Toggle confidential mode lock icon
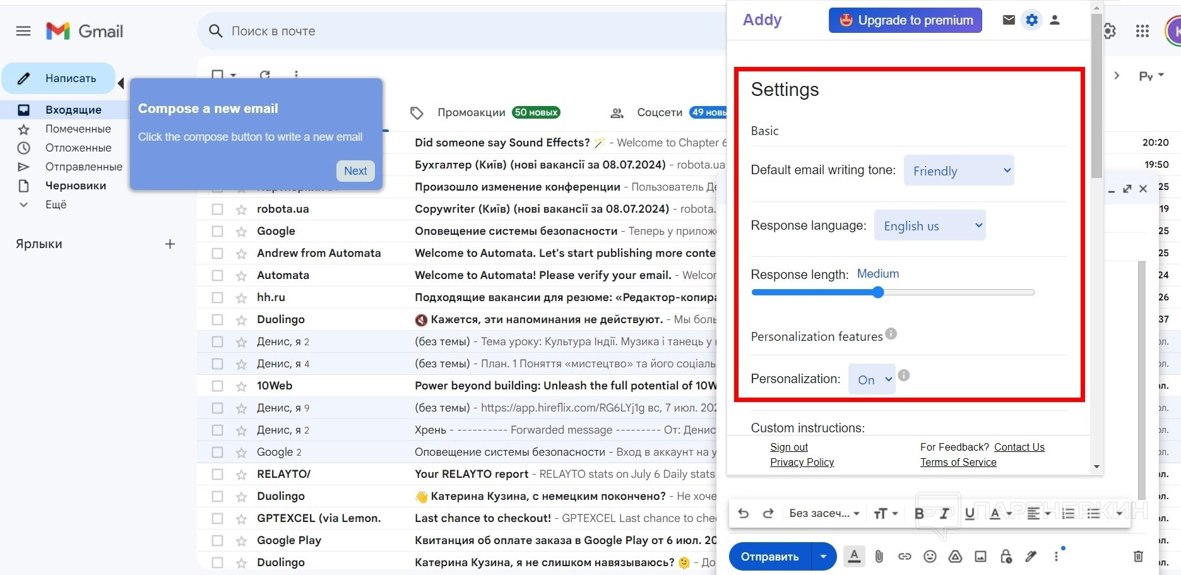Screen dimensions: 1181x575 1006,556
